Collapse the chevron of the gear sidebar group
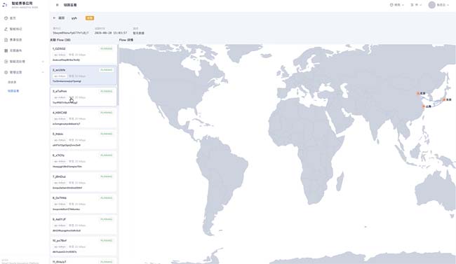The height and width of the screenshot is (264, 456). point(43,72)
